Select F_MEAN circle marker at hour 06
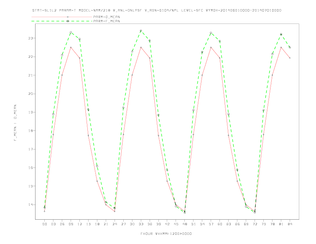This screenshot has width=316, height=244. 62,55
